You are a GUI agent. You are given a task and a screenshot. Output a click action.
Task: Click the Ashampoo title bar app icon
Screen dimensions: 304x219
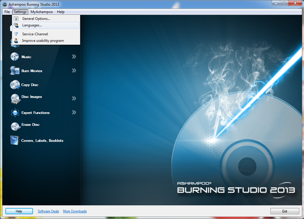tap(5, 4)
